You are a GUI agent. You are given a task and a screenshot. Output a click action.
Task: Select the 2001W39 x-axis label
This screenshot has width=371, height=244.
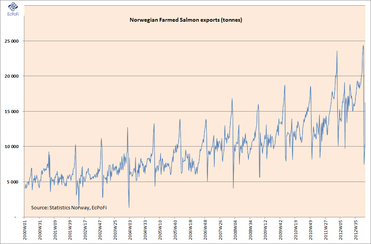point(70,231)
